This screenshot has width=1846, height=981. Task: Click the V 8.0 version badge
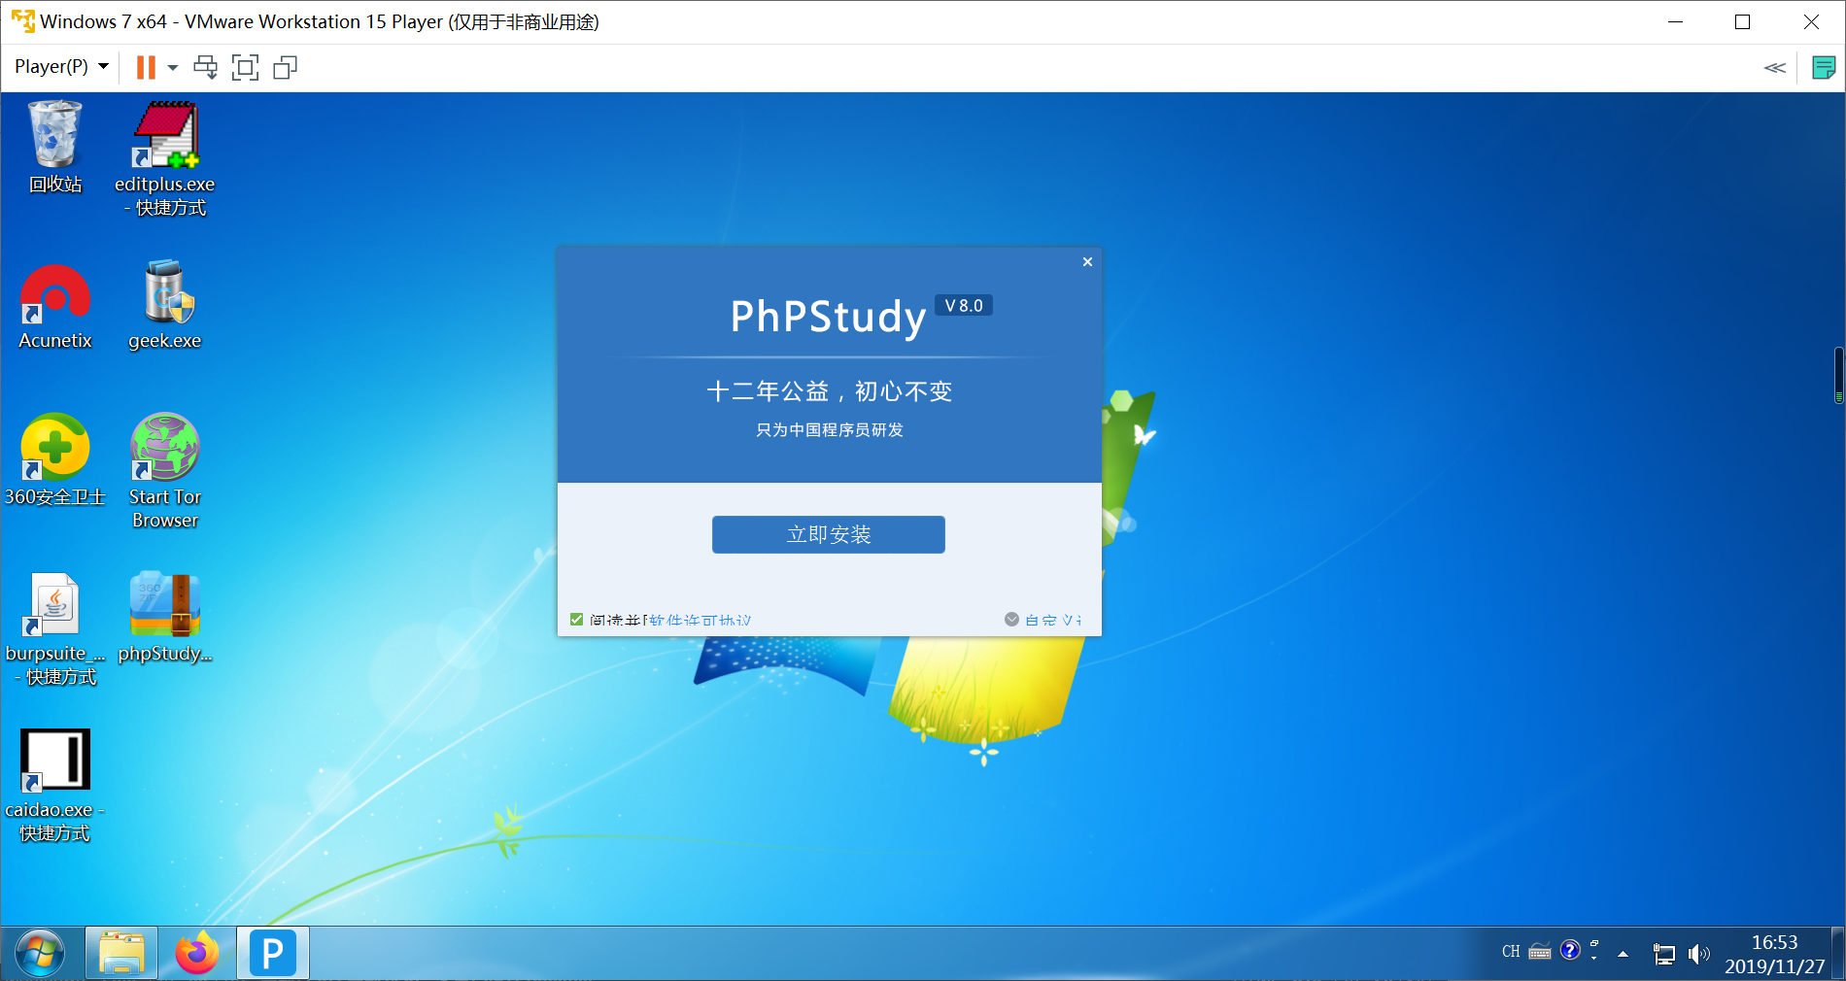(x=964, y=305)
